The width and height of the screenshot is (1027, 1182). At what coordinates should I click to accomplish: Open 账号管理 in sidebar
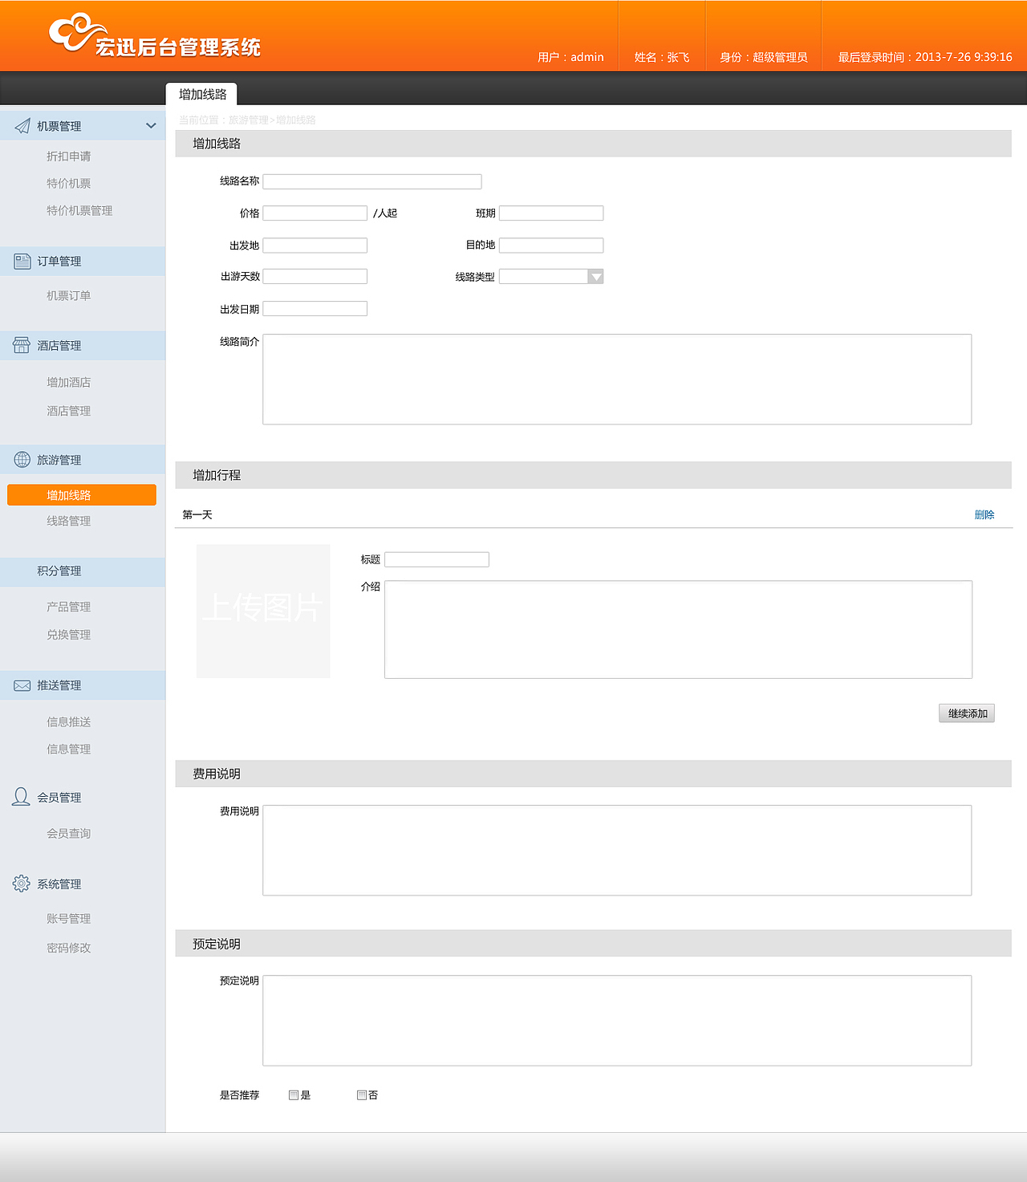click(69, 919)
